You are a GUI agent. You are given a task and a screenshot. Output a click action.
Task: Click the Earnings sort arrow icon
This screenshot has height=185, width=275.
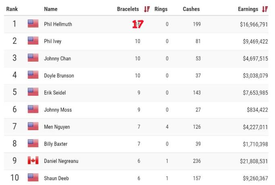click(265, 9)
